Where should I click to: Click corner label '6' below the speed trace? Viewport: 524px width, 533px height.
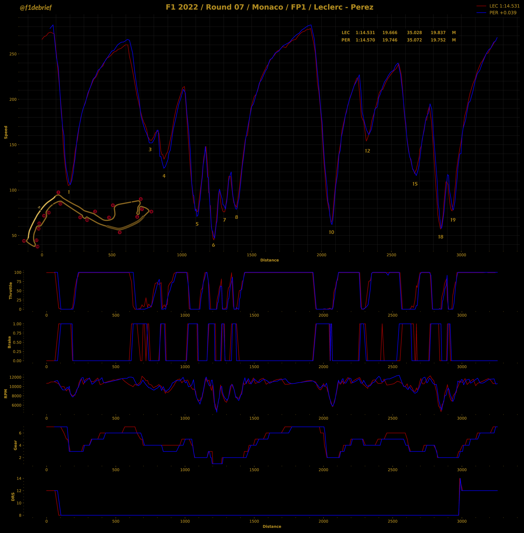[213, 245]
